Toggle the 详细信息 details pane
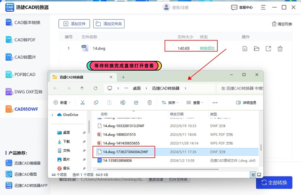The image size is (301, 195). pyautogui.click(x=246, y=103)
